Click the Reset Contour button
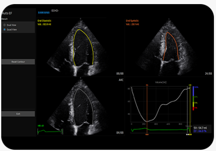This screenshot has height=151, width=216. (x=18, y=62)
